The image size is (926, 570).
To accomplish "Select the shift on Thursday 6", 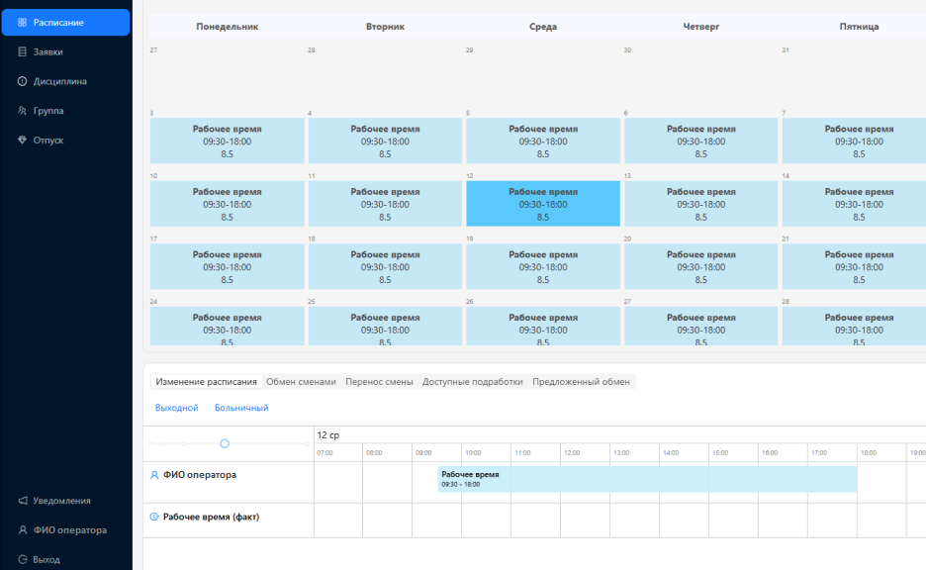I will click(701, 141).
